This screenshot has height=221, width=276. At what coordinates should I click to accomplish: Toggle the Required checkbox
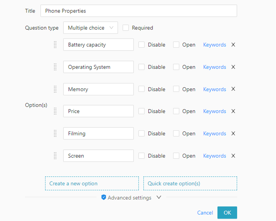point(126,28)
